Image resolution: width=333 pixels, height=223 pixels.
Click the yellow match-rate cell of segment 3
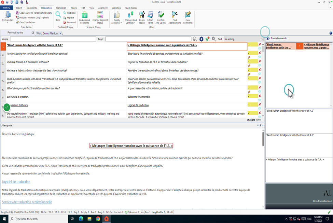253,61
